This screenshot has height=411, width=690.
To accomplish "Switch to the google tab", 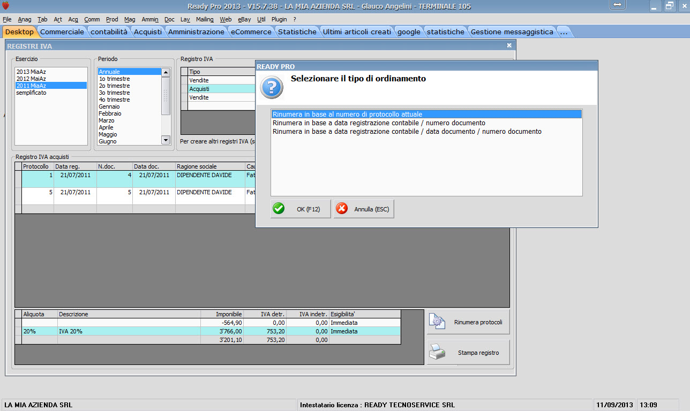I will (x=409, y=32).
